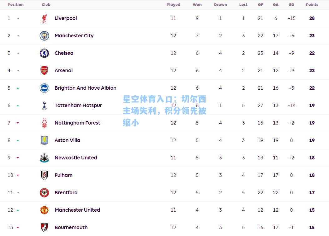
Task: Click the blue Chinese watermark headline
Action: (x=164, y=111)
